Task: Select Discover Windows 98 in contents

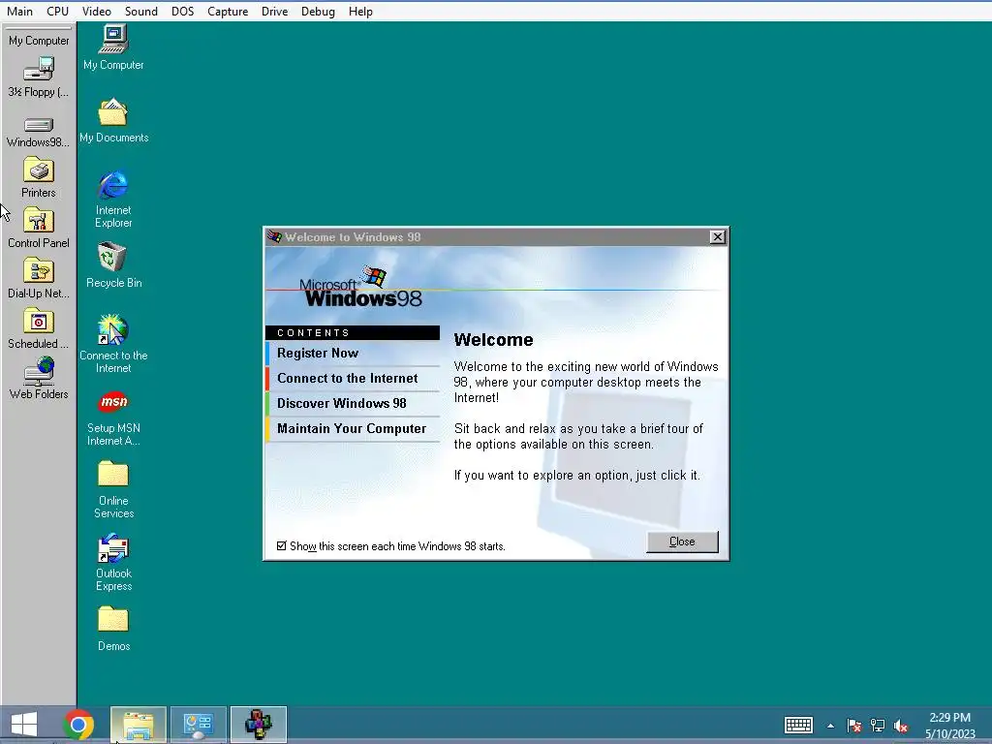Action: pyautogui.click(x=353, y=404)
